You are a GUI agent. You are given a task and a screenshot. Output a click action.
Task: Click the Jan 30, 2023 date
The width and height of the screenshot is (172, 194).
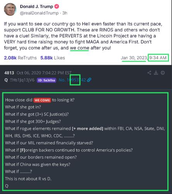coord(134,58)
